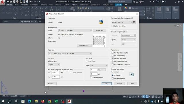
Task: Open Windows Start menu
Action: pyautogui.click(x=3, y=101)
